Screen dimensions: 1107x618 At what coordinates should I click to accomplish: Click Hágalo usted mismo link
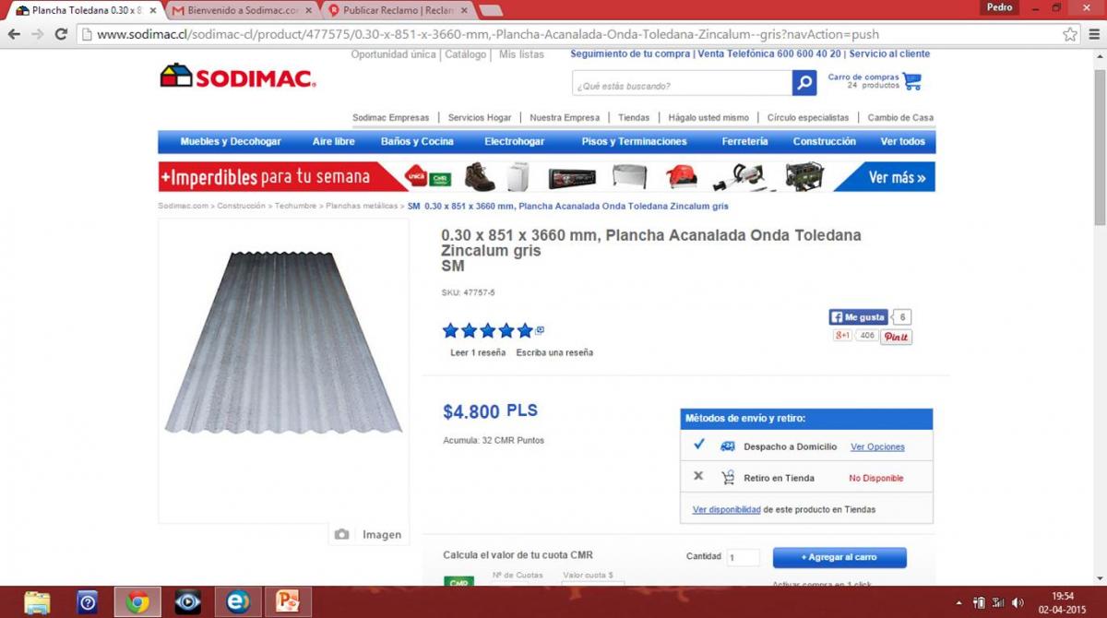point(708,118)
